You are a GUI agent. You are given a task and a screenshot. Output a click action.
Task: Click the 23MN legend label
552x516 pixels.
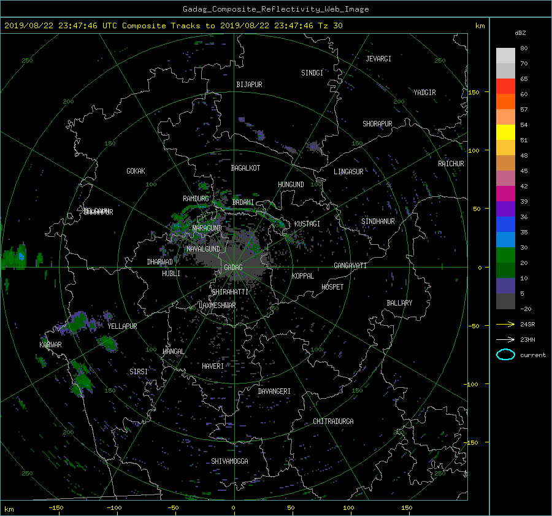[527, 339]
